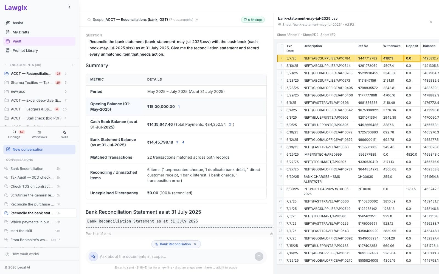Add a new engagement with the plus icon
Screen dimensions: 439x274
pos(72,65)
